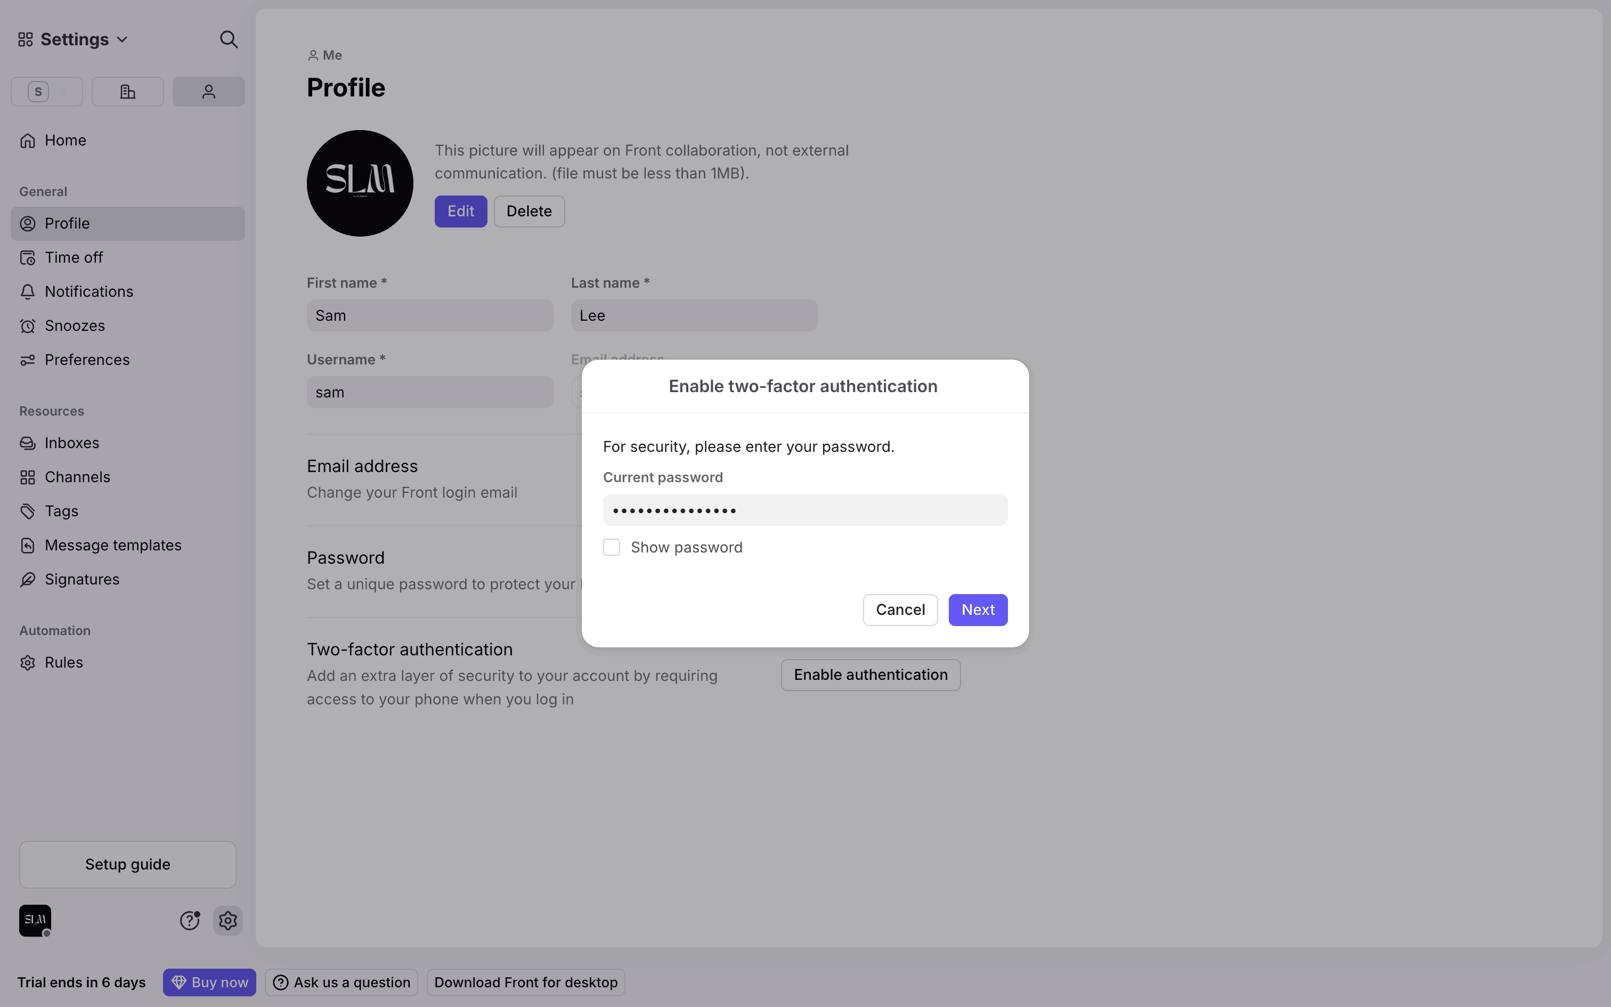1611x1007 pixels.
Task: Open the company settings building icon tab
Action: [128, 92]
